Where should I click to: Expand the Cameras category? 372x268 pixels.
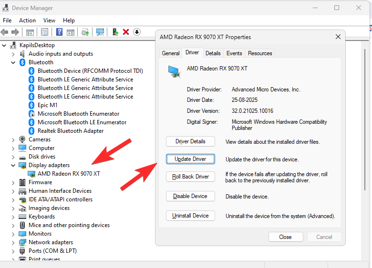click(x=13, y=139)
